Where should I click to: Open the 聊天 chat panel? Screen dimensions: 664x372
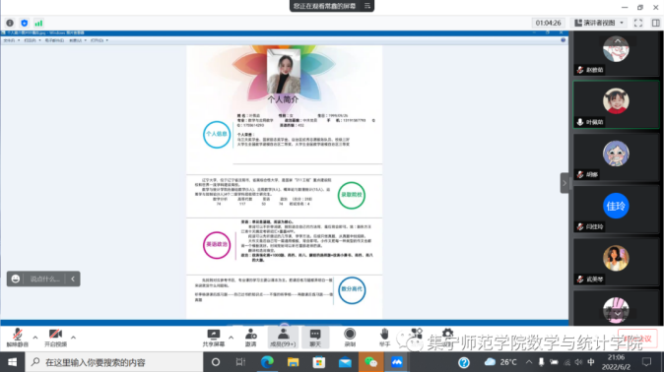315,338
